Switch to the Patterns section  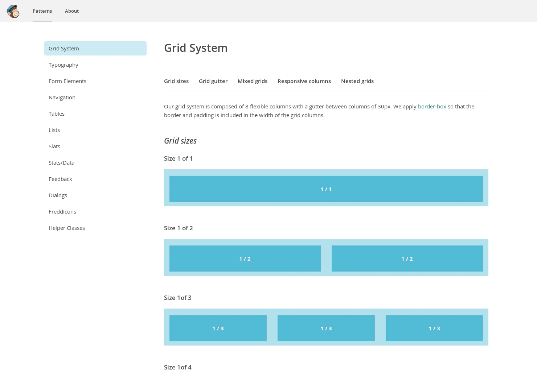[42, 11]
